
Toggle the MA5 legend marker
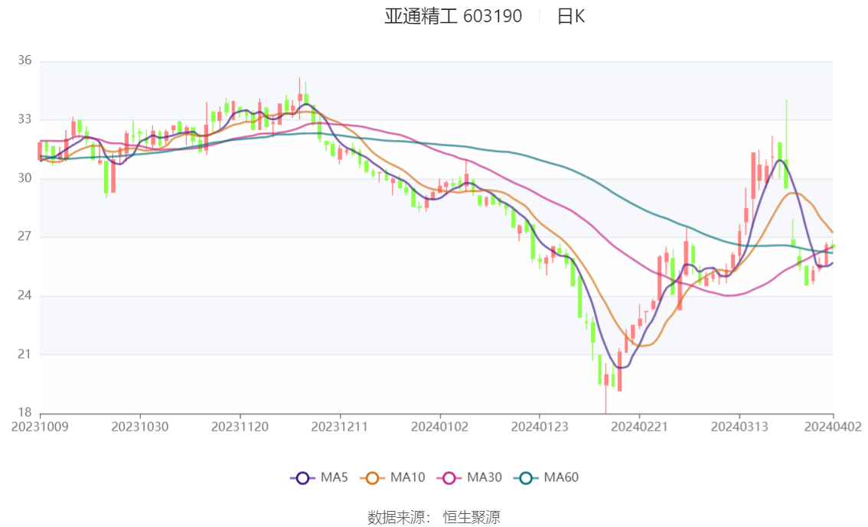point(302,478)
